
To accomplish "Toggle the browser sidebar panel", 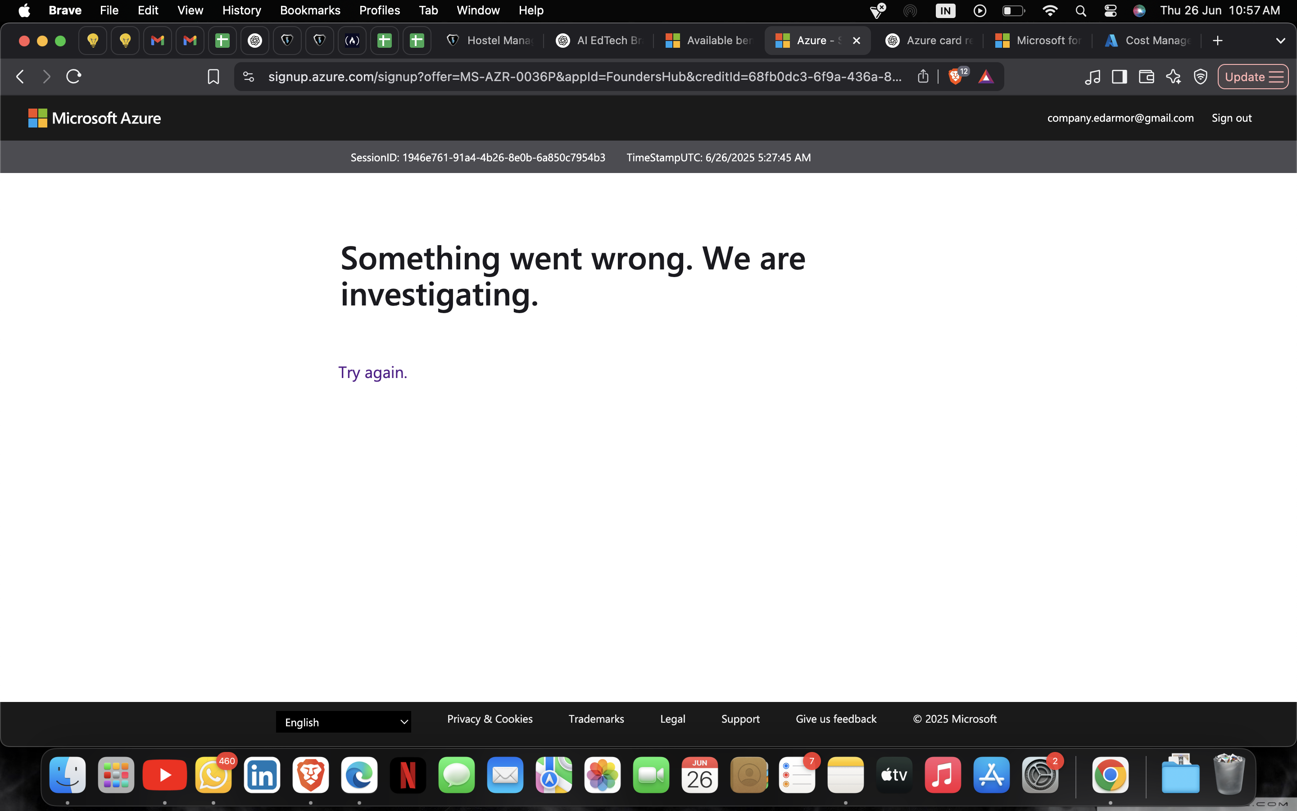I will point(1119,76).
